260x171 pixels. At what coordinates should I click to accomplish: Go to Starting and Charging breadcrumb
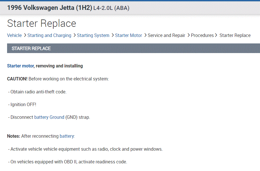[x=49, y=35]
